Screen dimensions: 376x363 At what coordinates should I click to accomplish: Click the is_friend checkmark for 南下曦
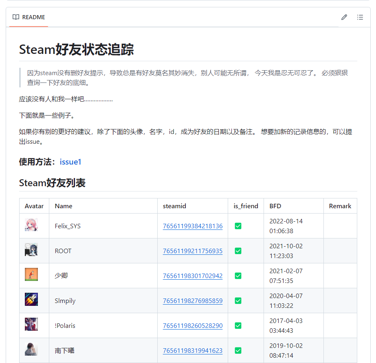pos(238,350)
